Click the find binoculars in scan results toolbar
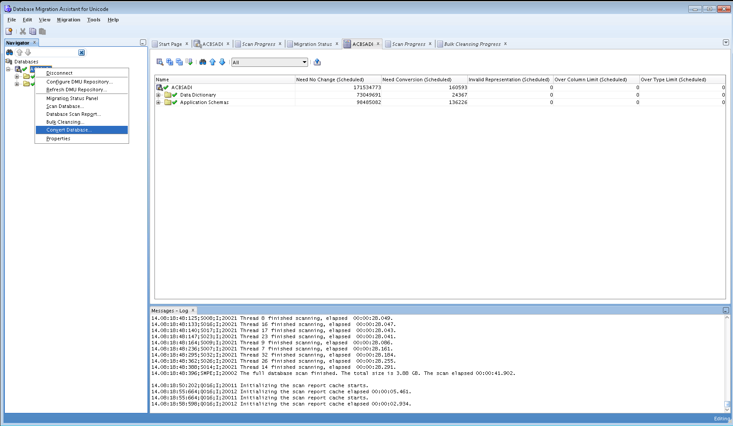733x426 pixels. [x=203, y=62]
